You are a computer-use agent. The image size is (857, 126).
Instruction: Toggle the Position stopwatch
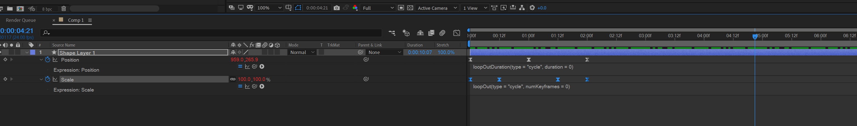click(48, 60)
